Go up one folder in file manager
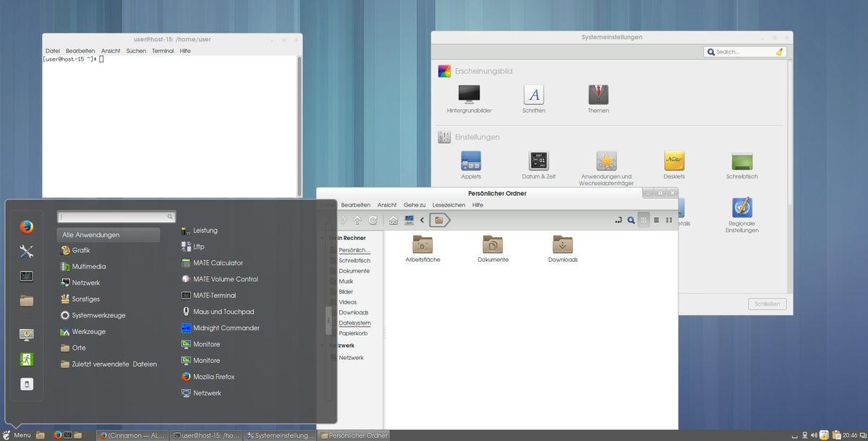Image resolution: width=868 pixels, height=441 pixels. 357,220
